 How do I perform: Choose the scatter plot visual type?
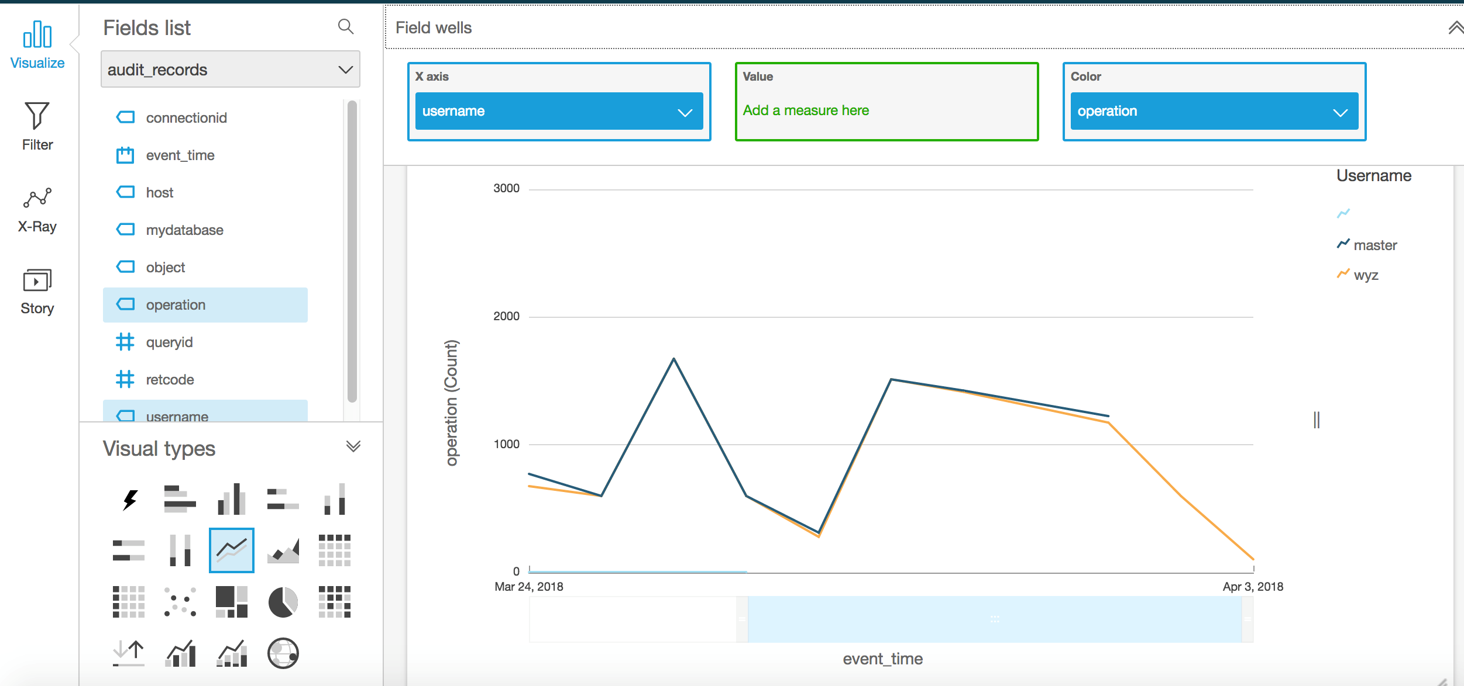[x=180, y=602]
